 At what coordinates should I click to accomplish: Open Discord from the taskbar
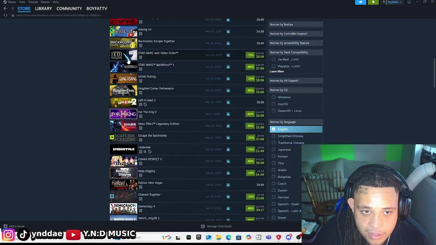coord(289,238)
